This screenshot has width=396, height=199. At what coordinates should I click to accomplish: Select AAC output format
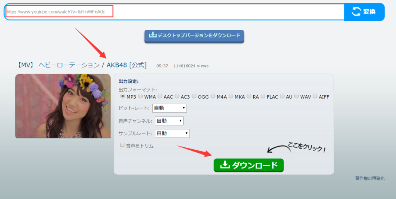(160, 96)
